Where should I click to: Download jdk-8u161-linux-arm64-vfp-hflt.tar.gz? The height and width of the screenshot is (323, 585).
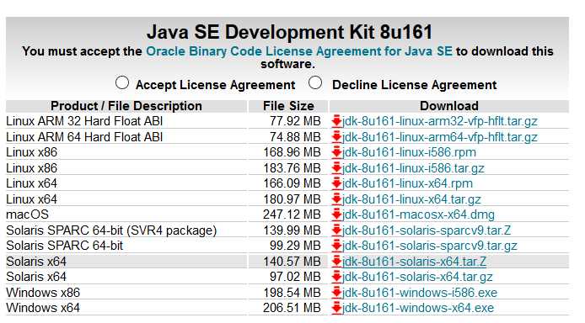pos(440,137)
